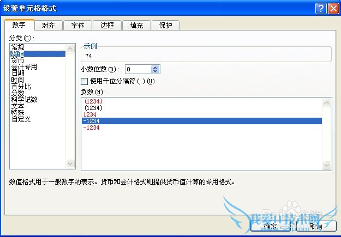
Task: Close the Format Cells dialog
Action: pos(333,9)
